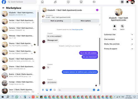
Task: Open the Windows notification center icon
Action: tap(135, 97)
